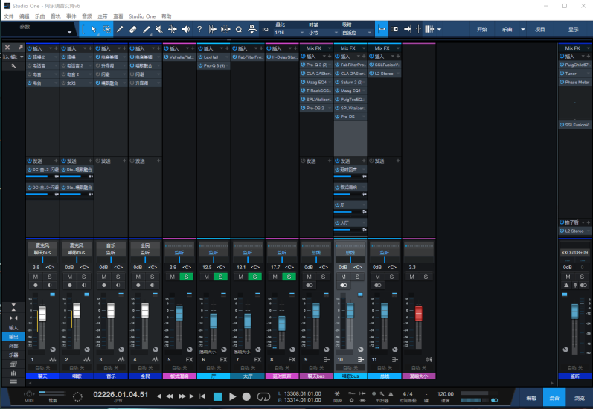593x409 pixels.
Task: Click the transport time display 02226.01.04.51
Action: (121, 394)
